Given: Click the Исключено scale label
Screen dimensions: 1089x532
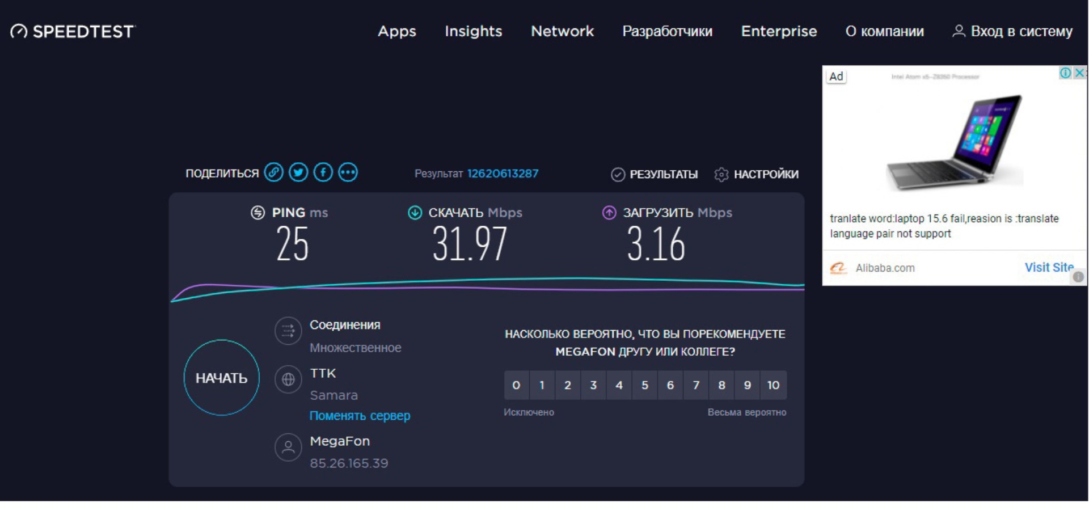Looking at the screenshot, I should tap(529, 412).
